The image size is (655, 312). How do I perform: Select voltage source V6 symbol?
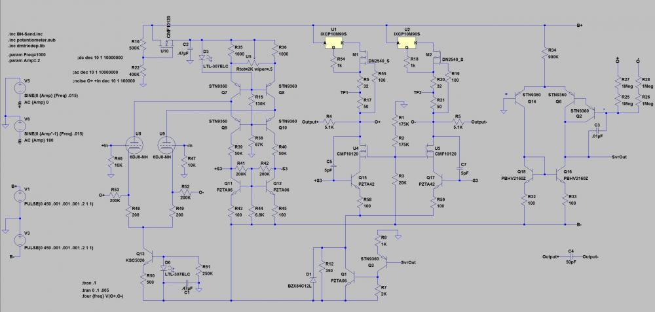click(x=19, y=126)
